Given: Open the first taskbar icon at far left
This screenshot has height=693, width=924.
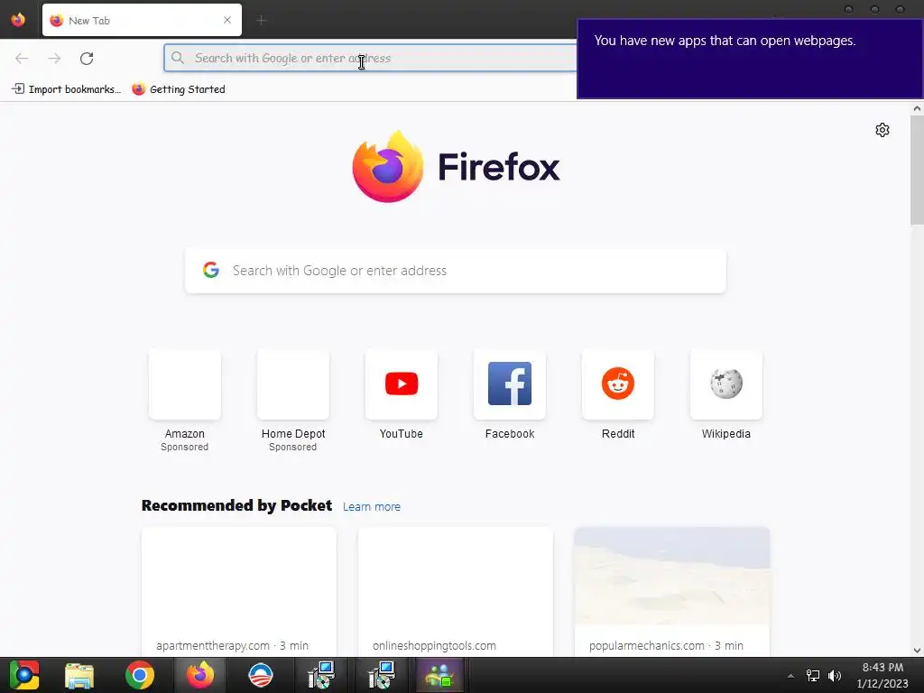Looking at the screenshot, I should click(23, 675).
